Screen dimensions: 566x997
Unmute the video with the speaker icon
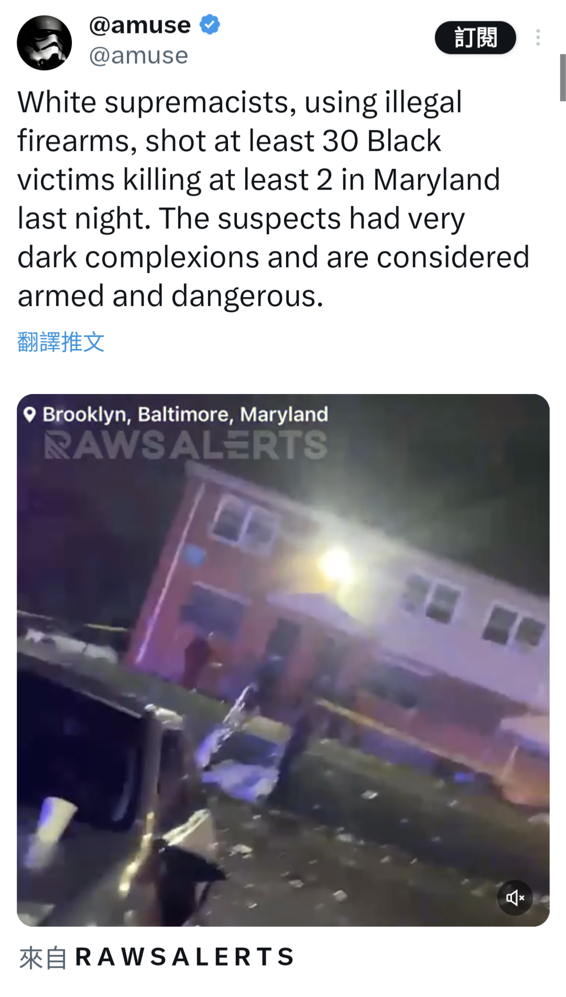point(515,897)
